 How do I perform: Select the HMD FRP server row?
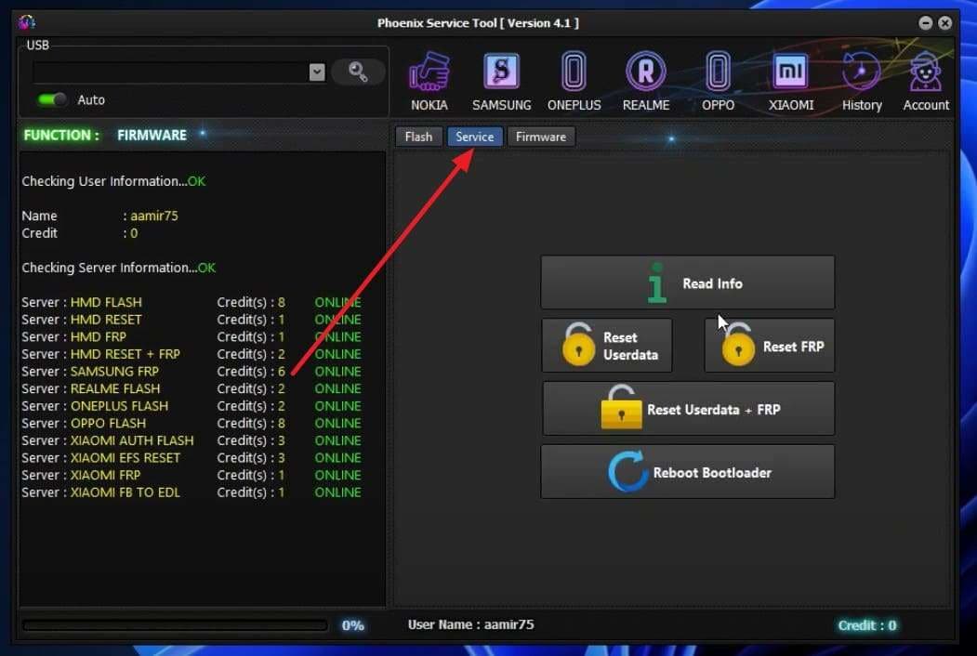(x=191, y=337)
